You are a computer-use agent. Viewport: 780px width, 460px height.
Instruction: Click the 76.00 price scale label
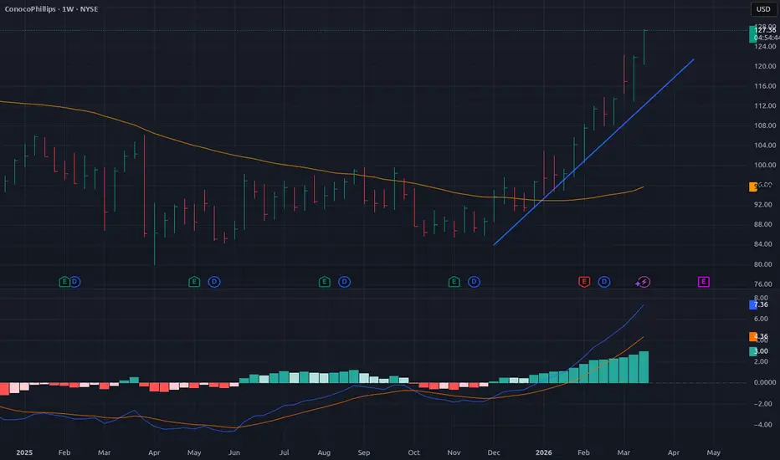pos(765,284)
